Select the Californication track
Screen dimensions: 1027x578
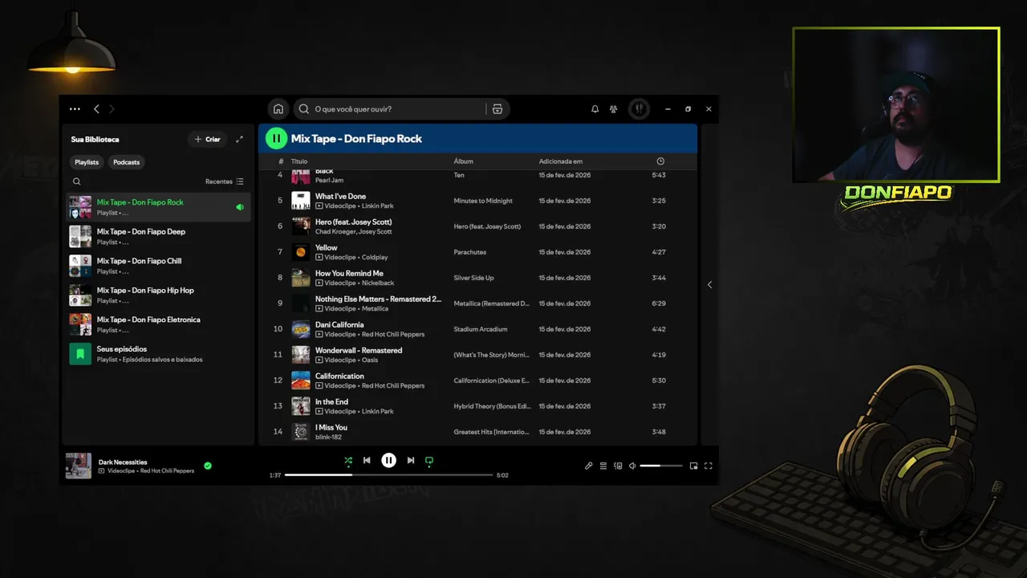477,381
